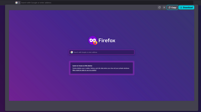
Task: Click the Google icon in the preview search box
Action: [x=72, y=52]
